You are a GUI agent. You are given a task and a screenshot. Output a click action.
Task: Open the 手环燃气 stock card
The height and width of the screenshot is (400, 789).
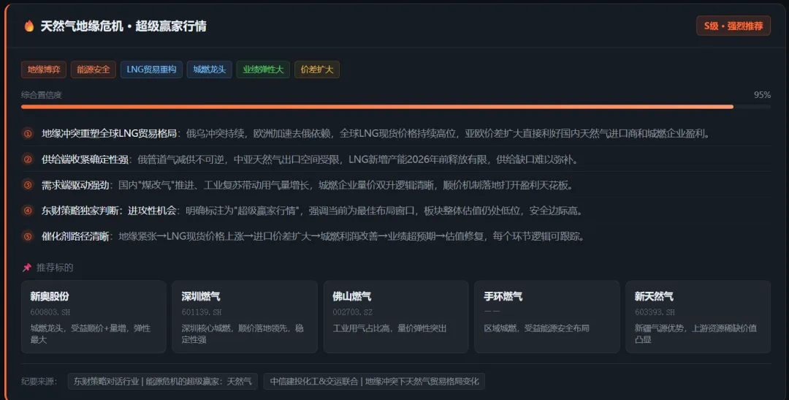[547, 317]
